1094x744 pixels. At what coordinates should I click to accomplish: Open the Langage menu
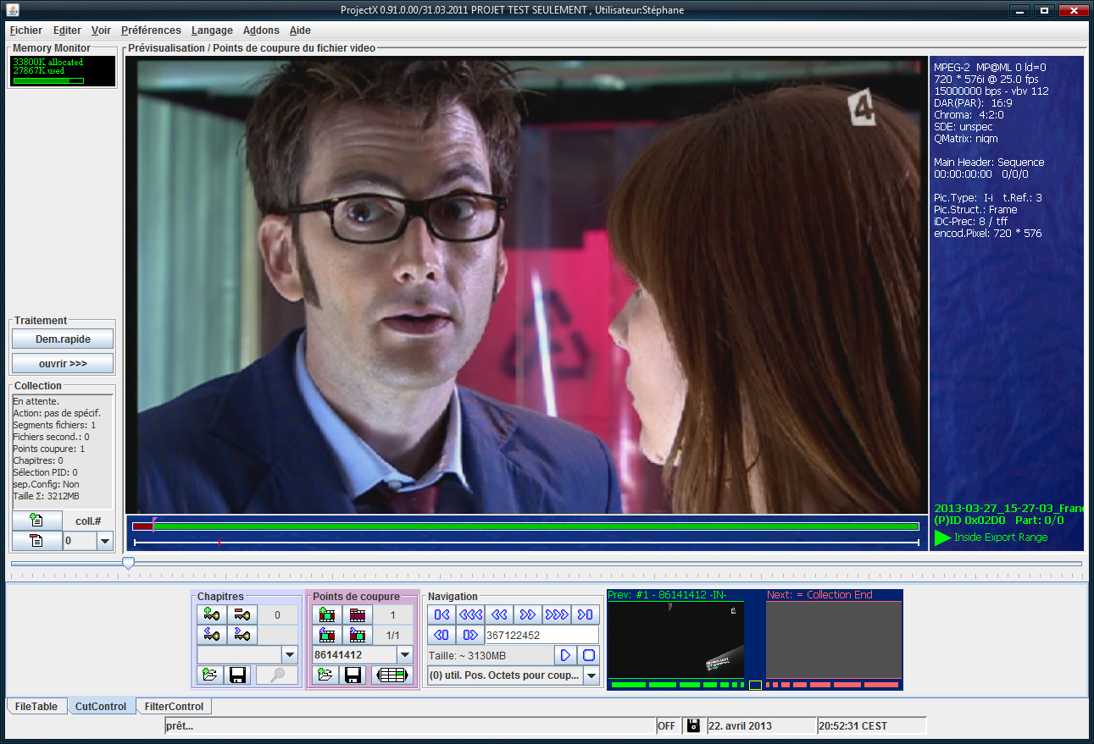tap(212, 30)
